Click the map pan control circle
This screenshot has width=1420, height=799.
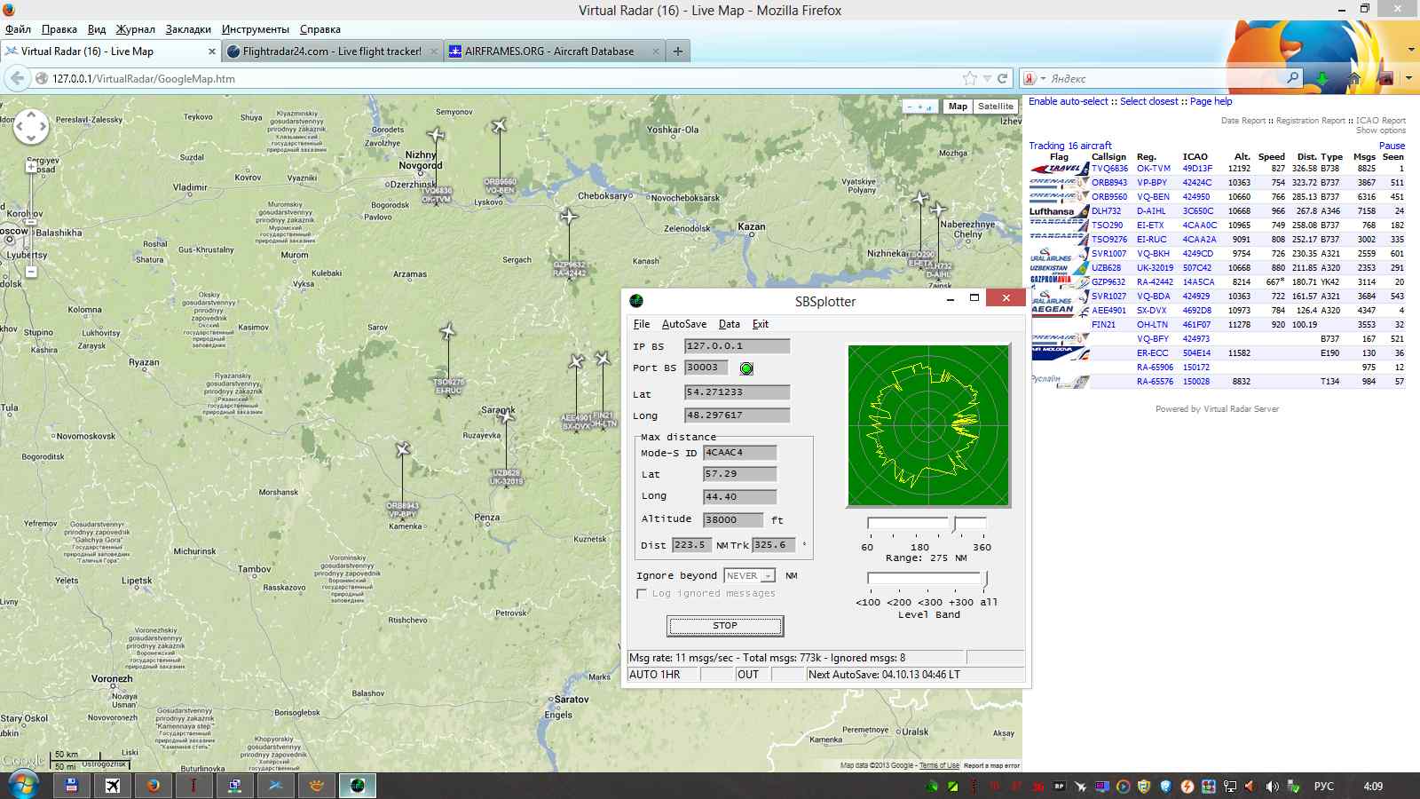[x=31, y=126]
